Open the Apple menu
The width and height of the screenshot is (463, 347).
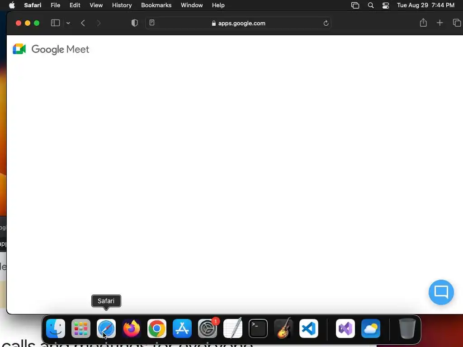click(x=12, y=5)
